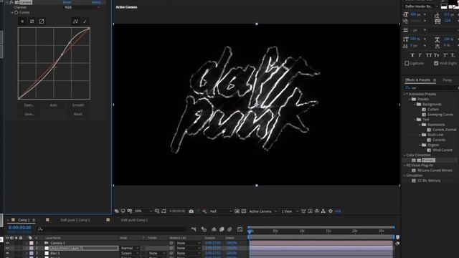Open the magnification ratio 50% dropdown
459x258 pixels.
point(143,211)
